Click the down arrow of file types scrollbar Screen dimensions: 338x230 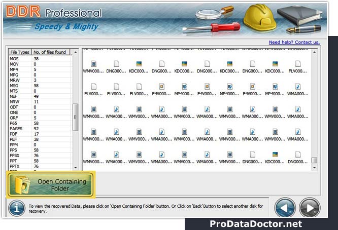(76, 167)
